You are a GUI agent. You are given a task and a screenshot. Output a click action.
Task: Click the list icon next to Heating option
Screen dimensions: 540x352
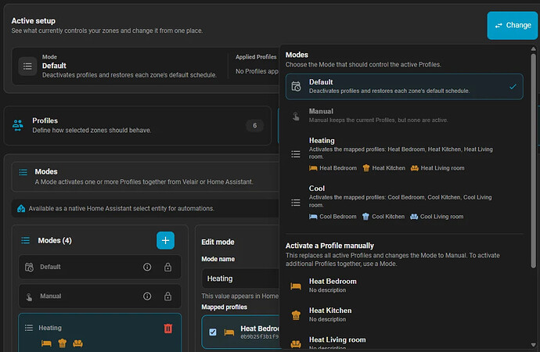coord(296,154)
